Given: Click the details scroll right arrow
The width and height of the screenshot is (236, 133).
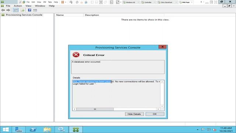Looking at the screenshot, I should pos(158,109).
